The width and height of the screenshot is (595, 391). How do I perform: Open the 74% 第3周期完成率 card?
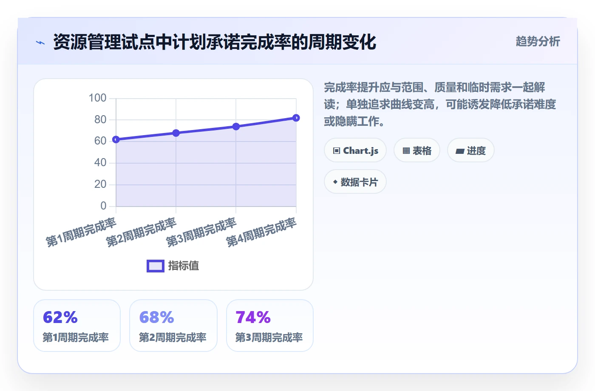tap(270, 326)
